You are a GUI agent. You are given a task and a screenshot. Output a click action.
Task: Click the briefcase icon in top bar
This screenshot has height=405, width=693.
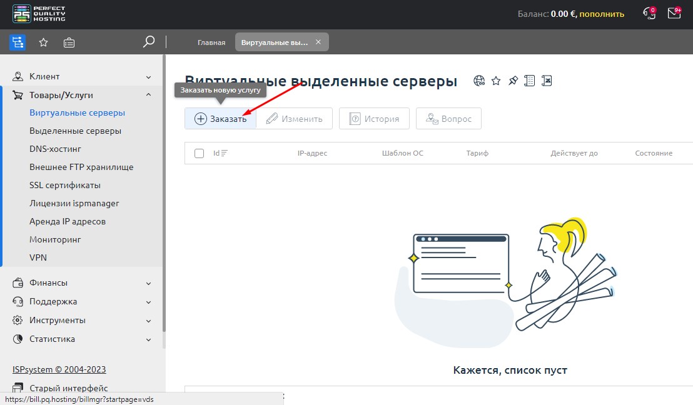(x=69, y=42)
